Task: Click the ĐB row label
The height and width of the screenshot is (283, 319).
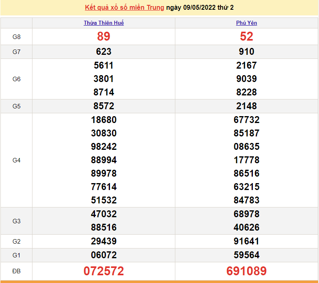Action: [16, 271]
